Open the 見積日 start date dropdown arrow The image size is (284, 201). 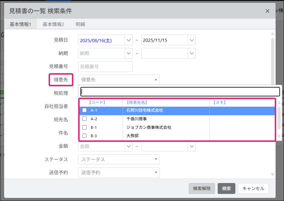click(x=129, y=40)
